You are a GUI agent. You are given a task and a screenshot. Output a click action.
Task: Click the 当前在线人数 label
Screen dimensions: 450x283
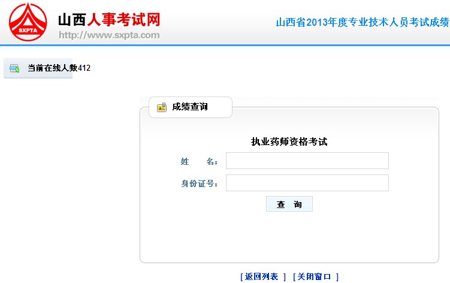tap(53, 68)
